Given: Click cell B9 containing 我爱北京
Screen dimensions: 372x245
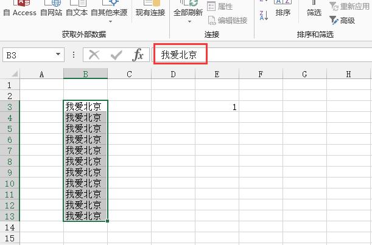Looking at the screenshot, I should pyautogui.click(x=86, y=172).
